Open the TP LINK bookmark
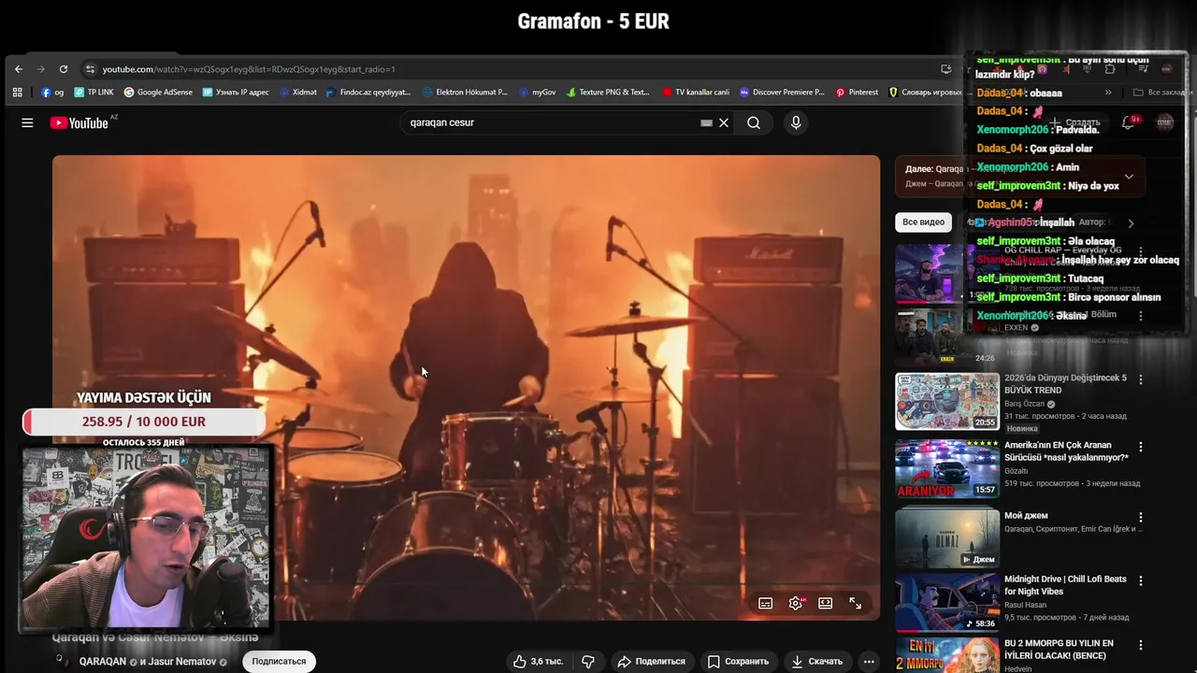The image size is (1197, 673). (94, 93)
